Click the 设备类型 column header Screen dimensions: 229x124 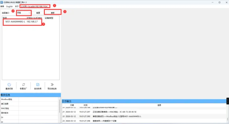[49, 18]
